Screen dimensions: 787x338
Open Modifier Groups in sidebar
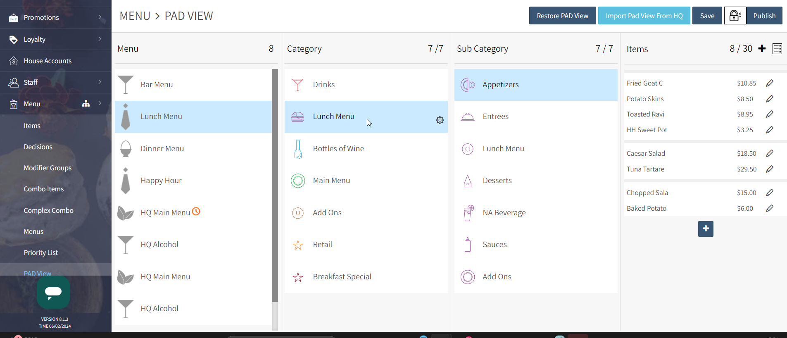point(48,168)
